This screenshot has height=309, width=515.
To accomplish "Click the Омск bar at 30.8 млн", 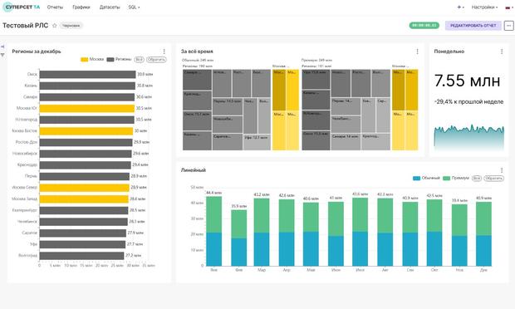I will click(87, 74).
